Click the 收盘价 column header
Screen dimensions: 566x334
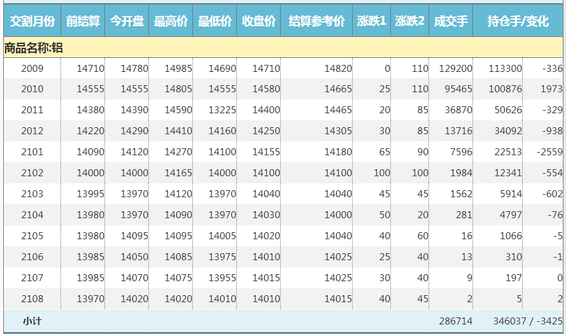pyautogui.click(x=258, y=21)
